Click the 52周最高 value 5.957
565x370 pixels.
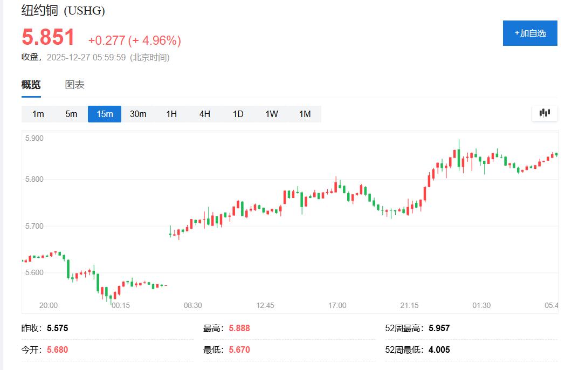pyautogui.click(x=439, y=328)
